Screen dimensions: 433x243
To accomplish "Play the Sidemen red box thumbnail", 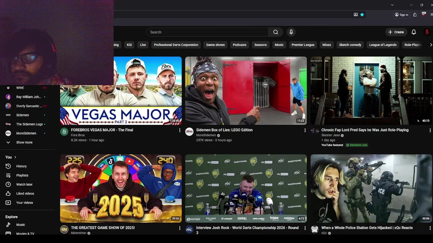I will pos(246,90).
